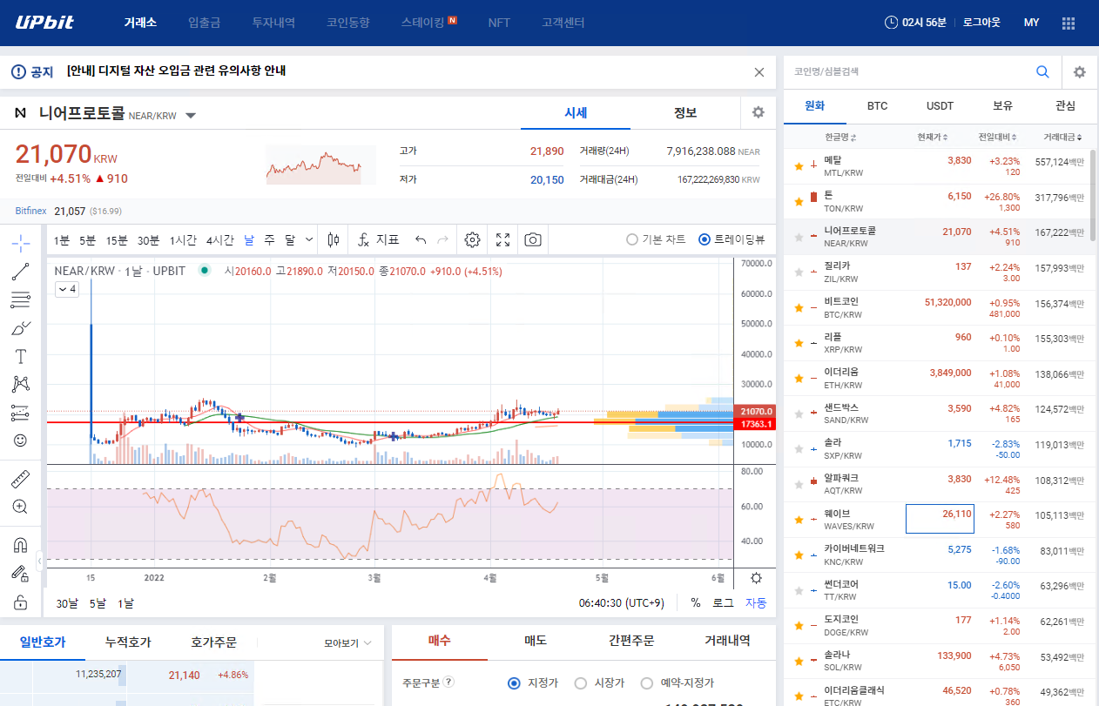1099x706 pixels.
Task: Open the MY page link
Action: click(x=1031, y=23)
